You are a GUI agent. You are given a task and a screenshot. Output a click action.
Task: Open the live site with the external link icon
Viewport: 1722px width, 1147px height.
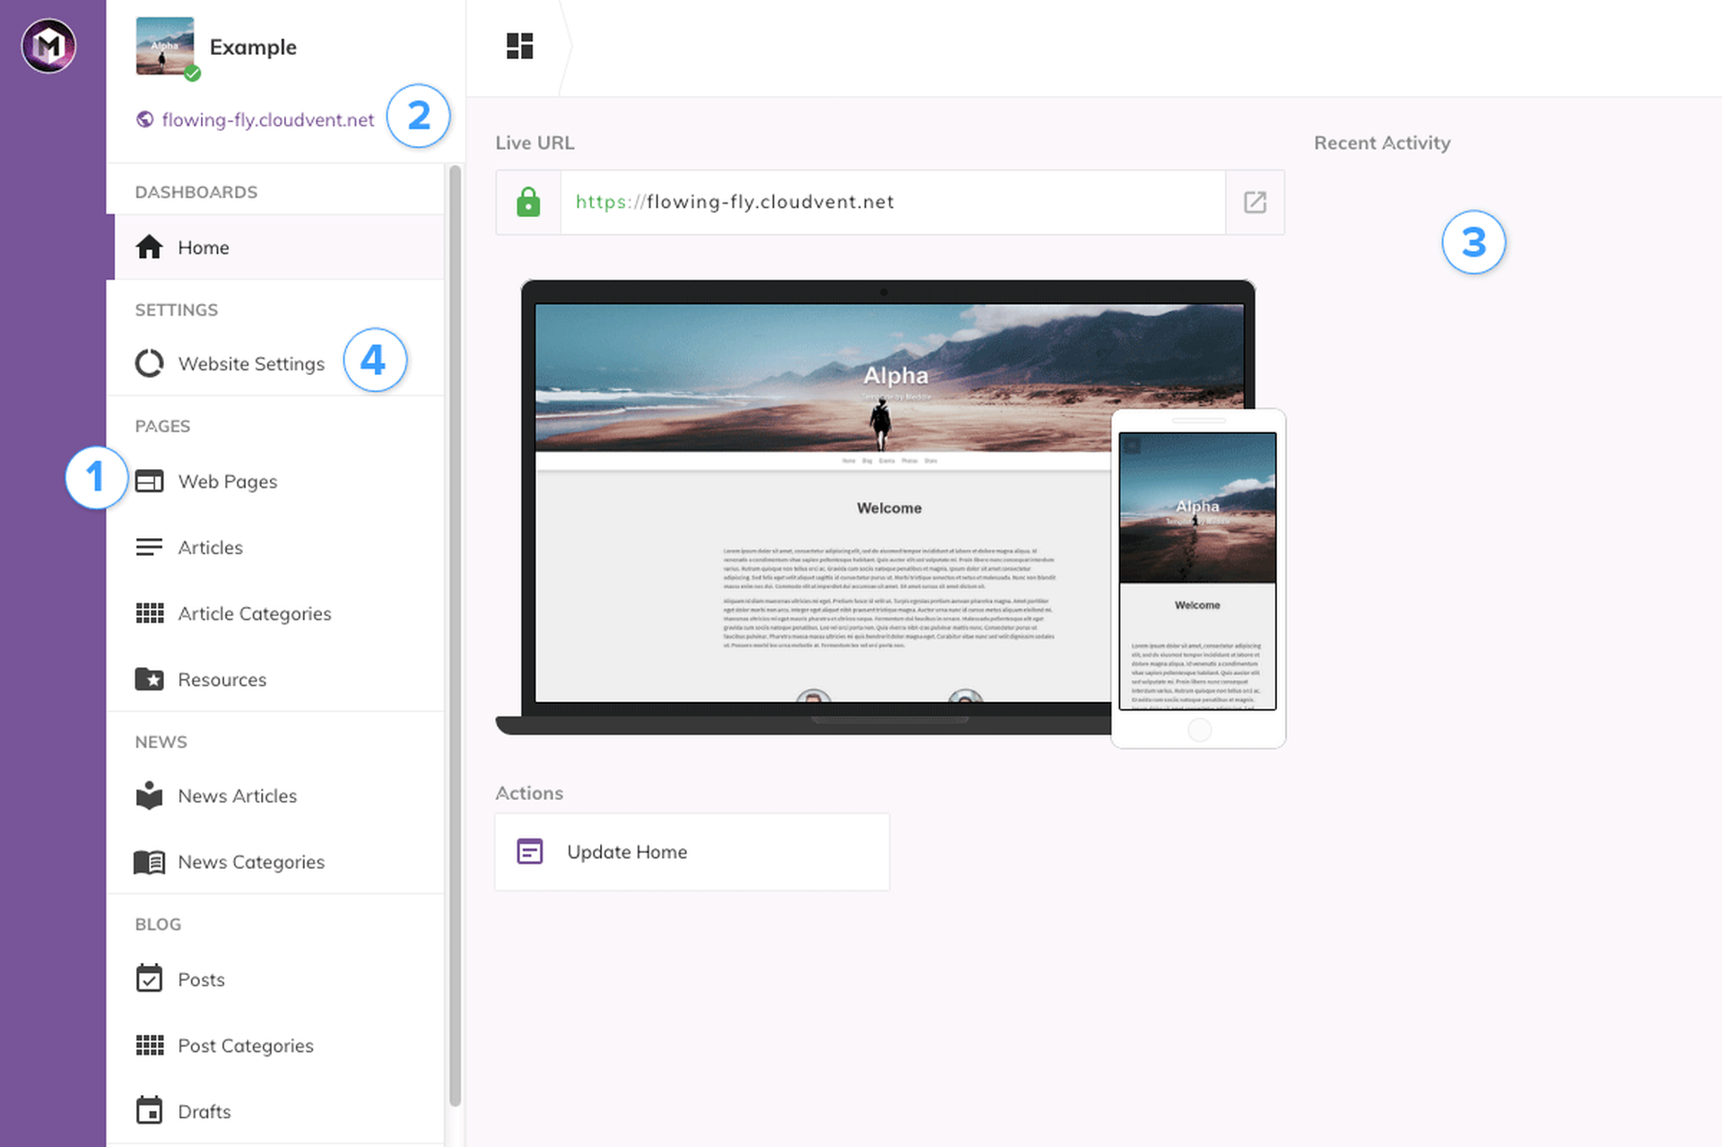(x=1254, y=203)
